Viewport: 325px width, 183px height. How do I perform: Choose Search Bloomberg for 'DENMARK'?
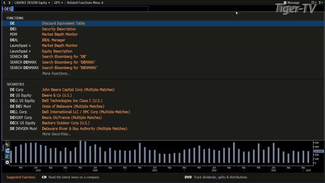coord(162,68)
